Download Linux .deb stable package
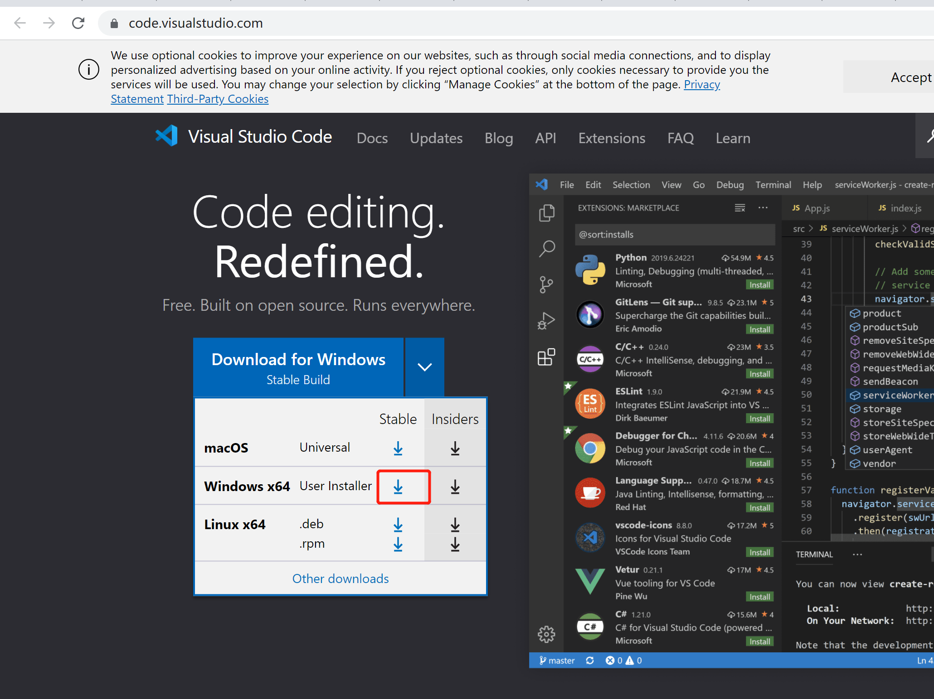The image size is (934, 699). point(398,525)
